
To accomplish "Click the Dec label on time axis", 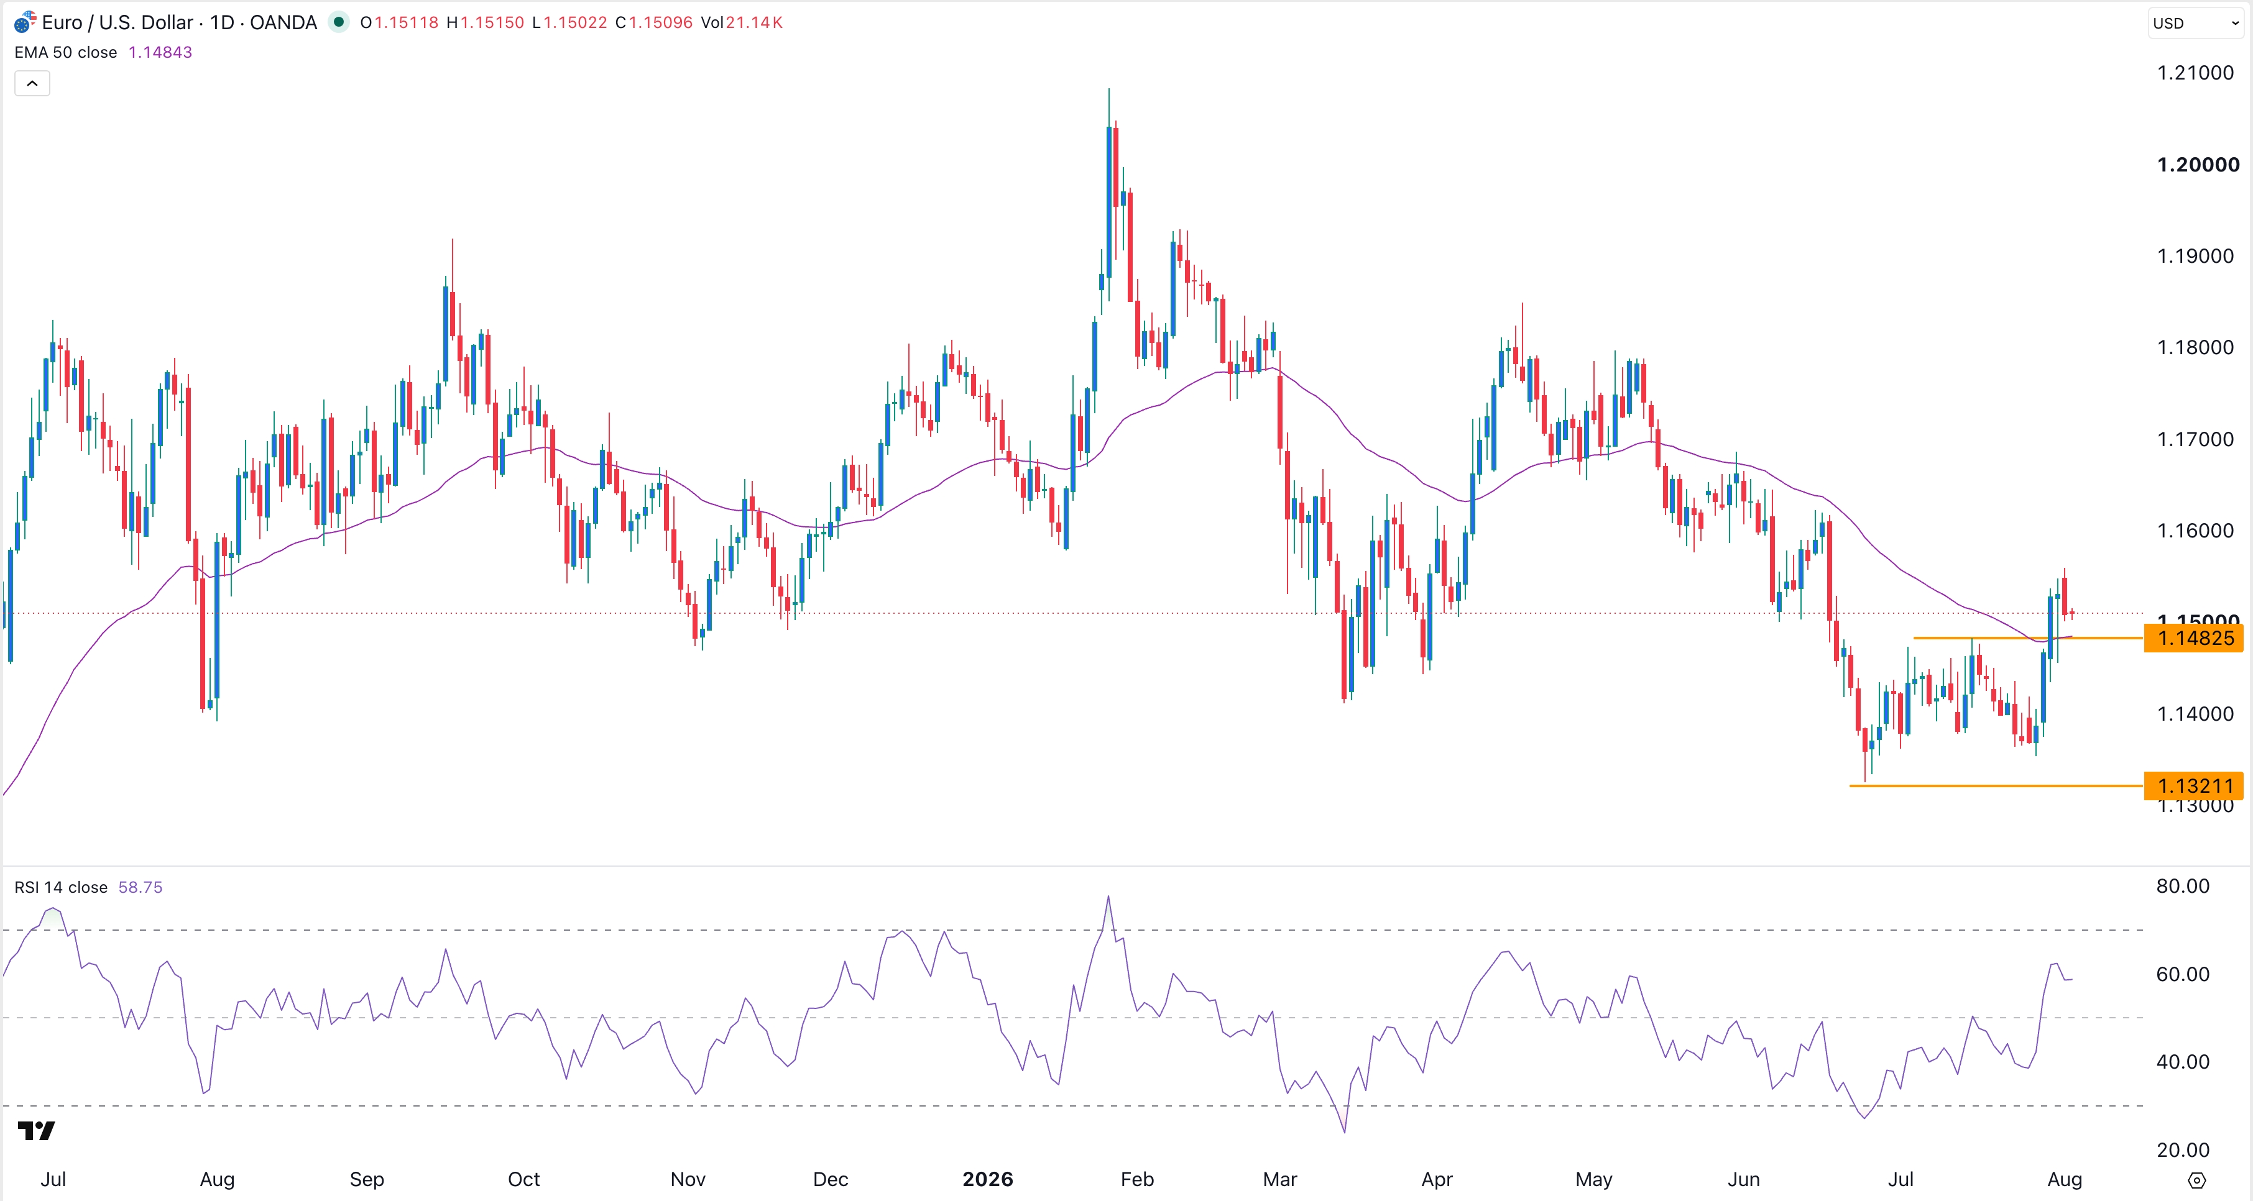I will (x=830, y=1180).
